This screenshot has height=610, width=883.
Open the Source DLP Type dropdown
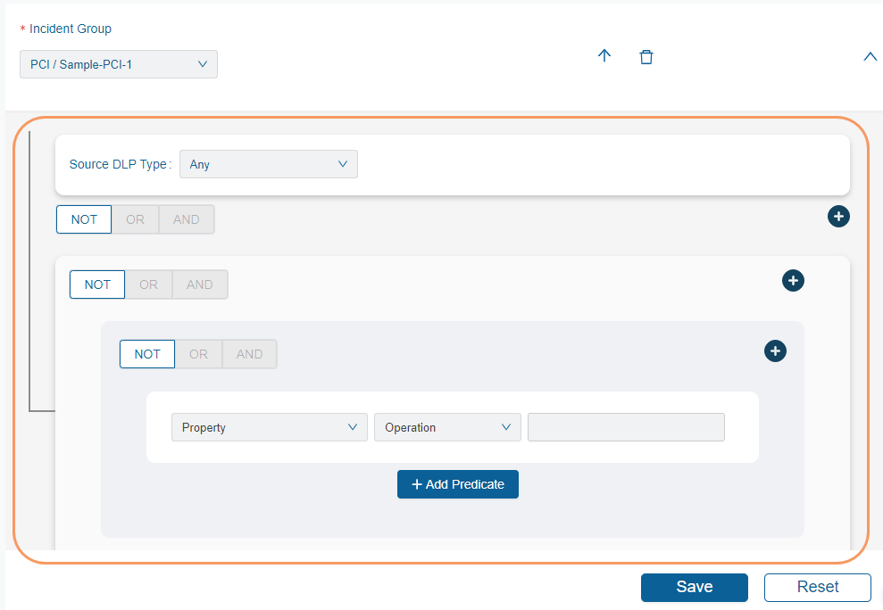[x=268, y=164]
